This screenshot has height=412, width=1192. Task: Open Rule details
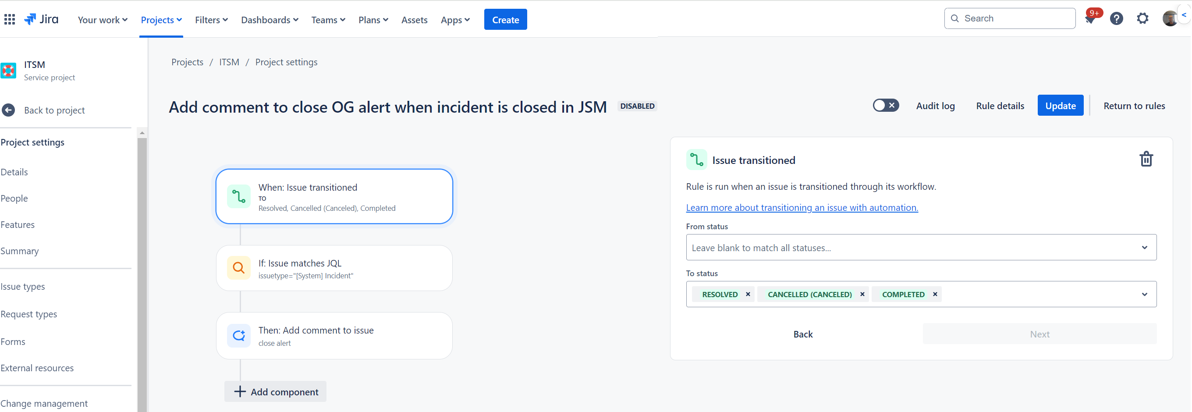click(x=1000, y=106)
